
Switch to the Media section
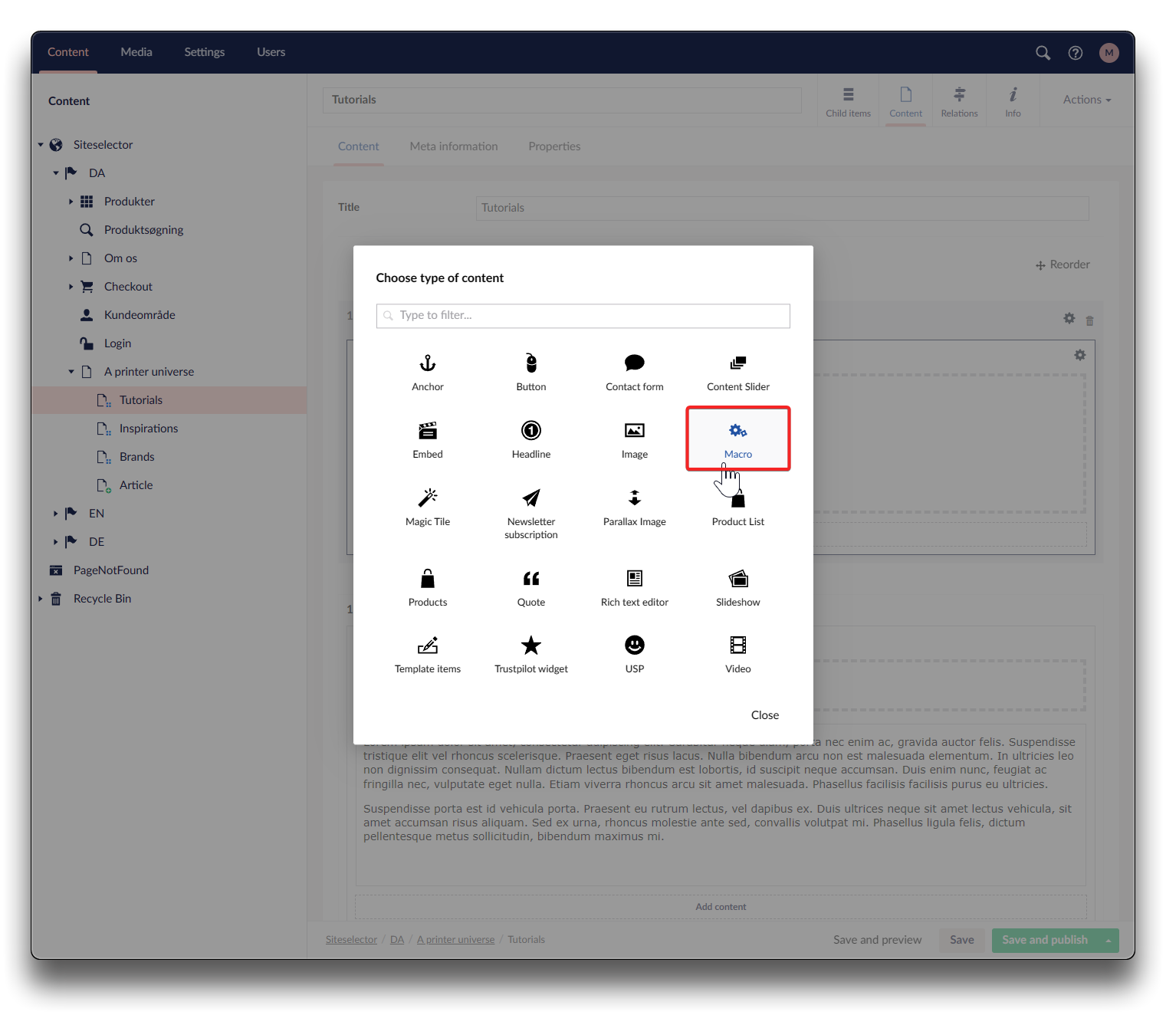(136, 52)
